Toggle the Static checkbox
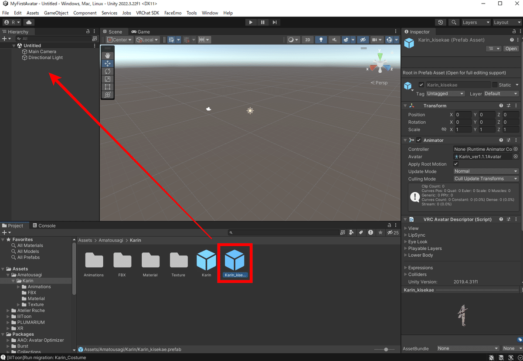Screen dimensions: 523x361 tap(495, 85)
